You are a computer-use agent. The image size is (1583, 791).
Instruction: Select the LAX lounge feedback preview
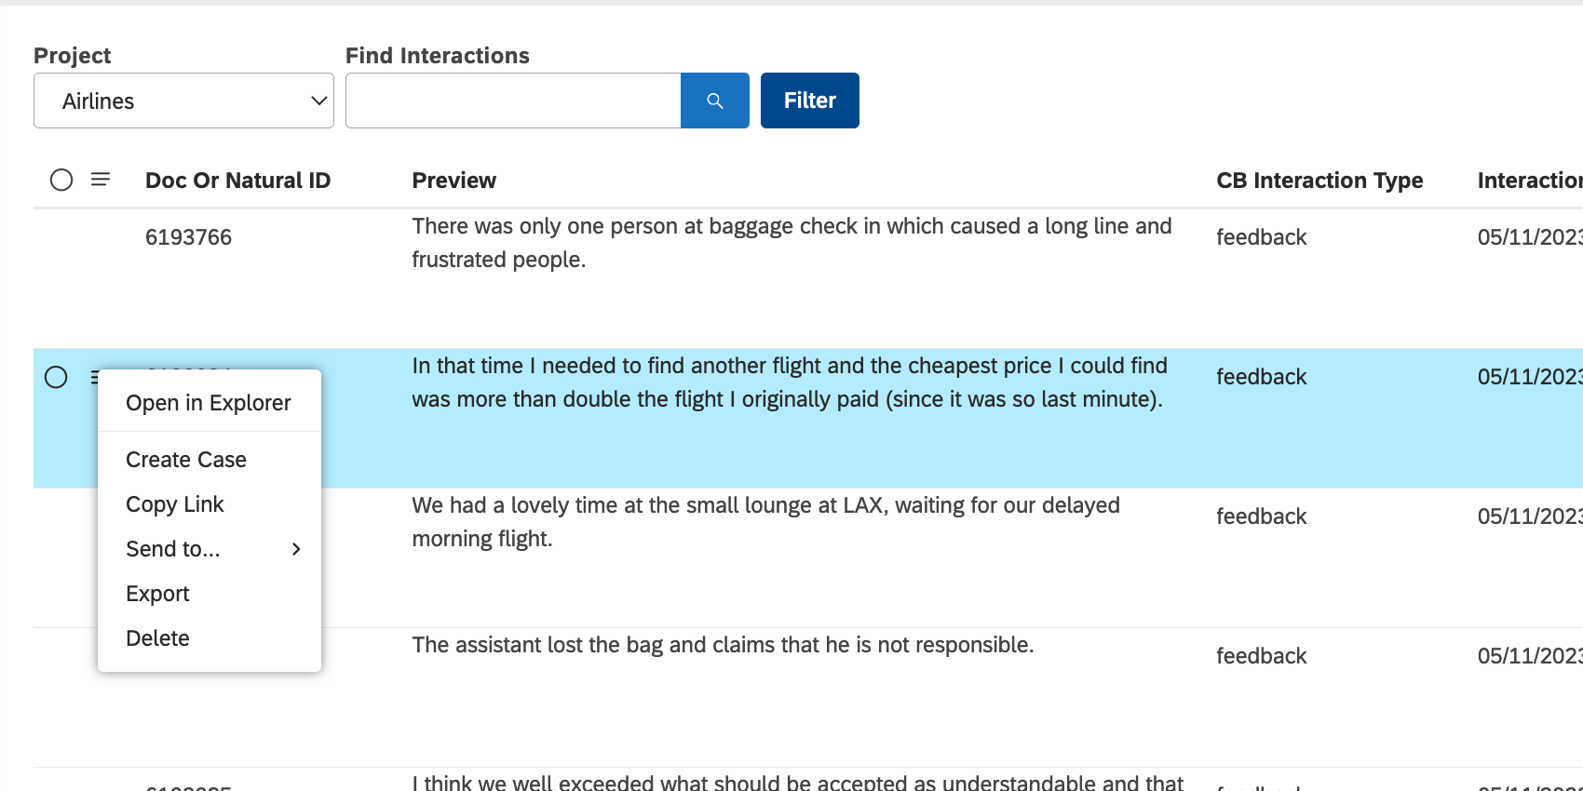tap(765, 522)
